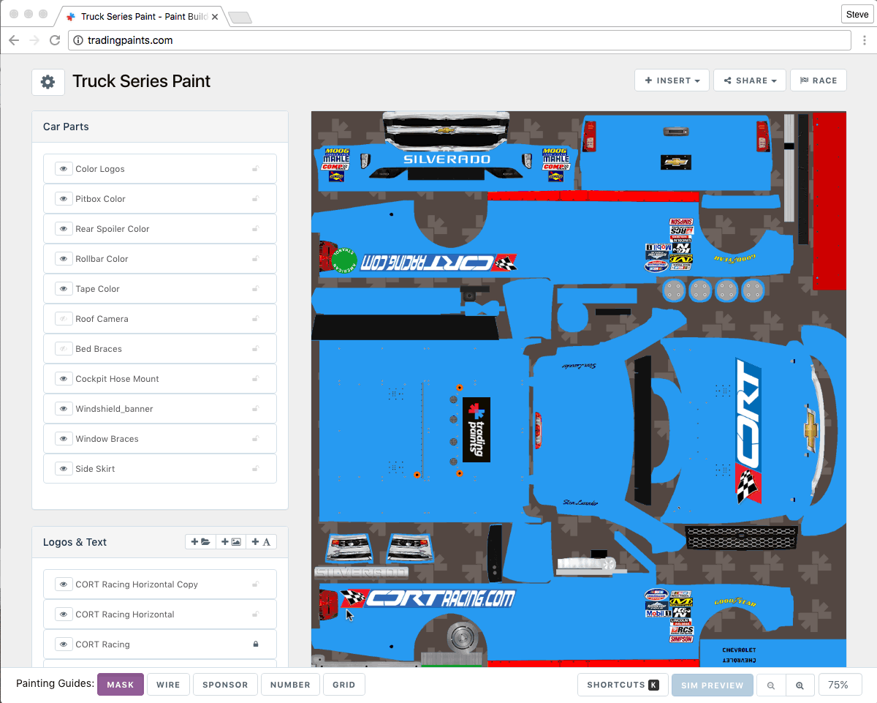Image resolution: width=877 pixels, height=703 pixels.
Task: Lock the Tape Color layer
Action: click(256, 289)
